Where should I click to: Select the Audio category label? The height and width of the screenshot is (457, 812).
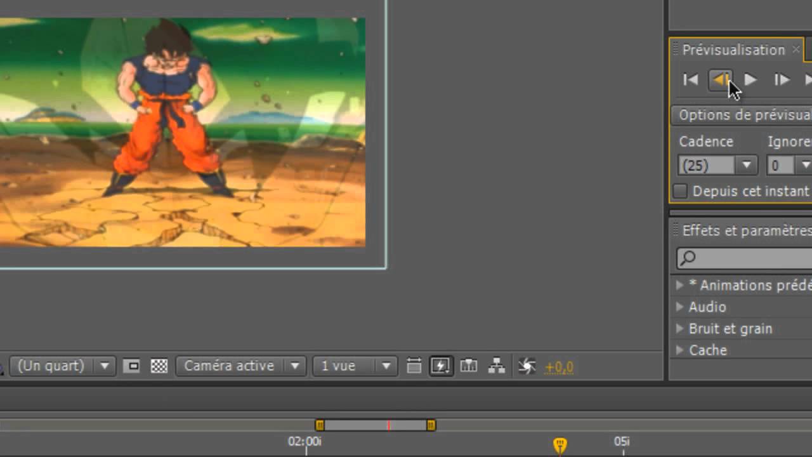707,307
